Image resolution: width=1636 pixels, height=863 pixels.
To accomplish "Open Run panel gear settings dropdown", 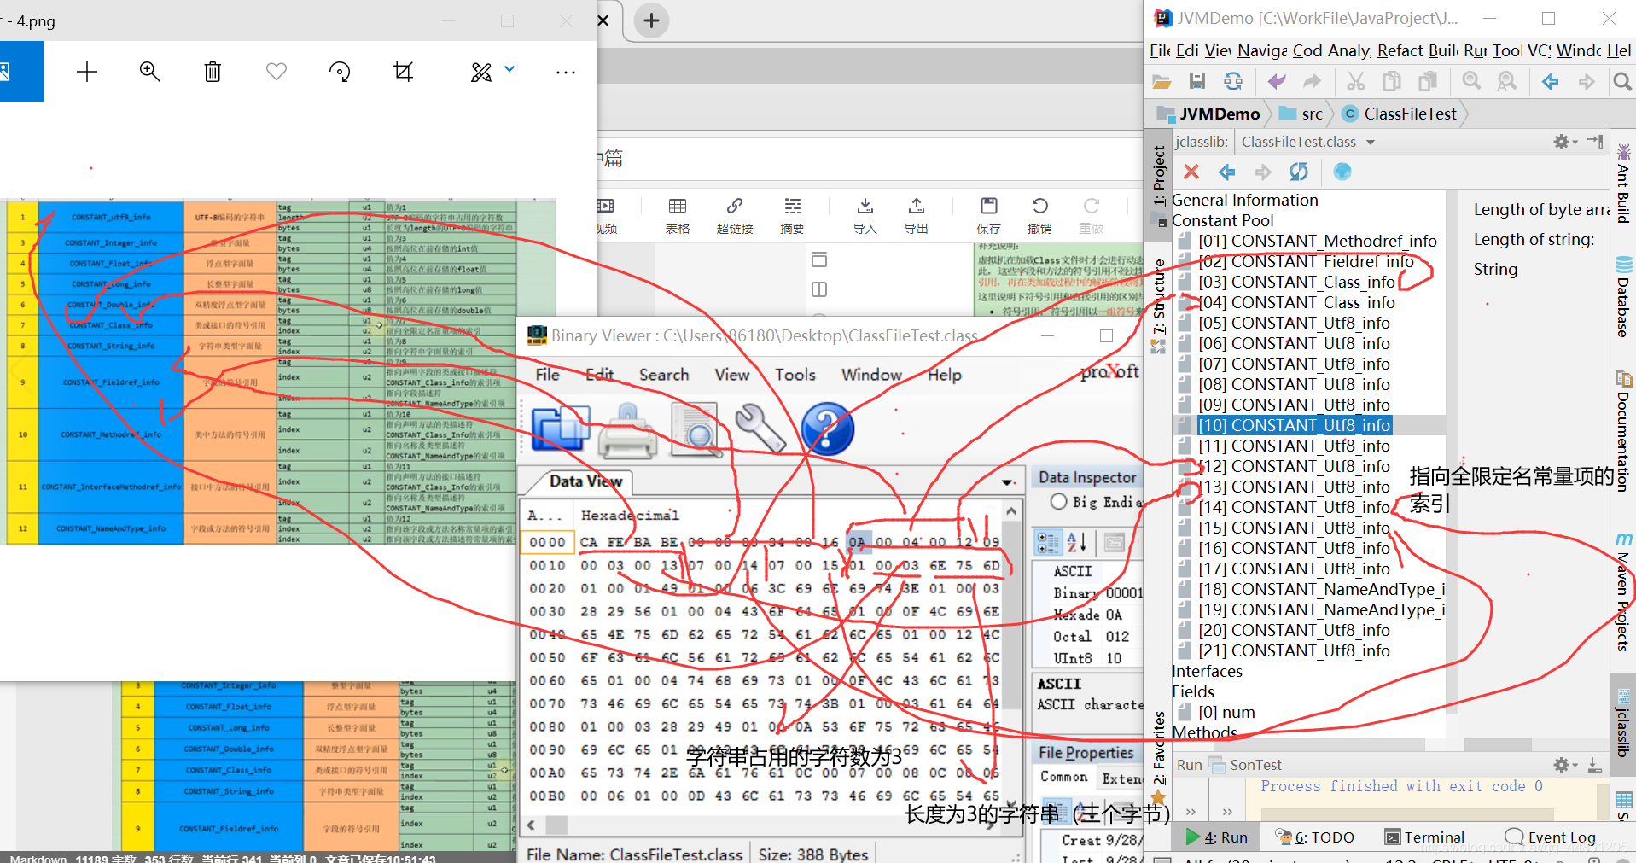I will 1565,765.
